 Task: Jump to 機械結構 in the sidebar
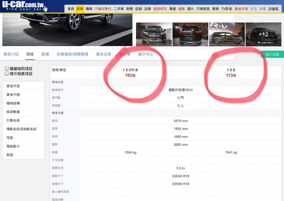click(23, 103)
